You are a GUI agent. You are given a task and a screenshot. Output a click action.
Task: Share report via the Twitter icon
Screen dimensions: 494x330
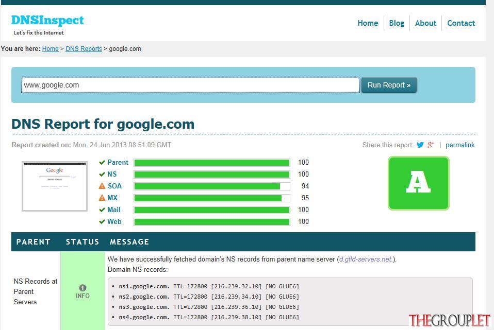[420, 145]
